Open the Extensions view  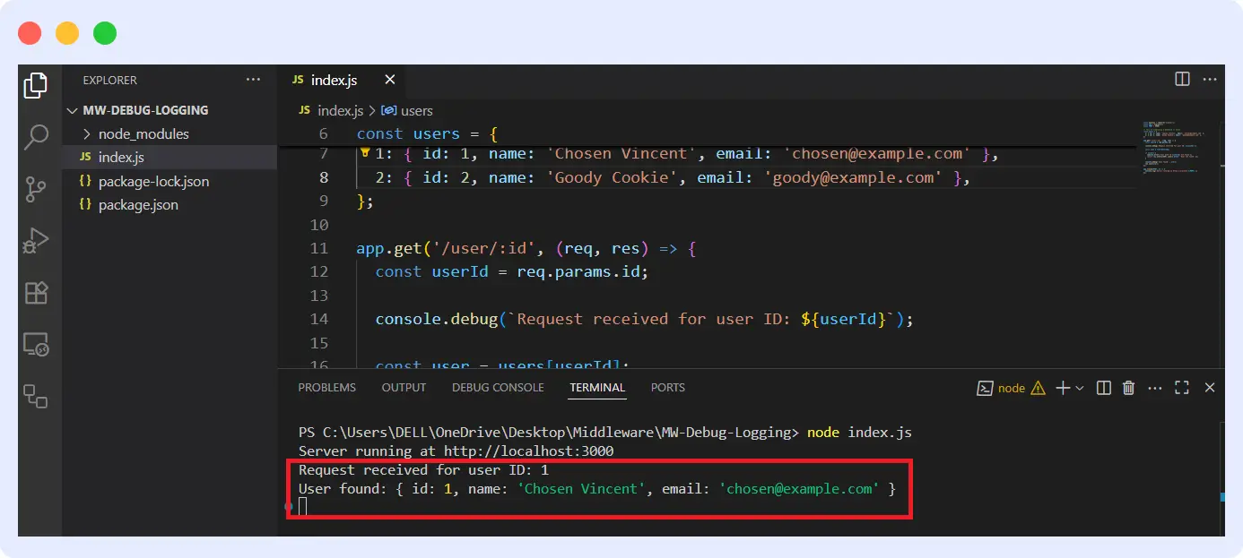click(36, 292)
